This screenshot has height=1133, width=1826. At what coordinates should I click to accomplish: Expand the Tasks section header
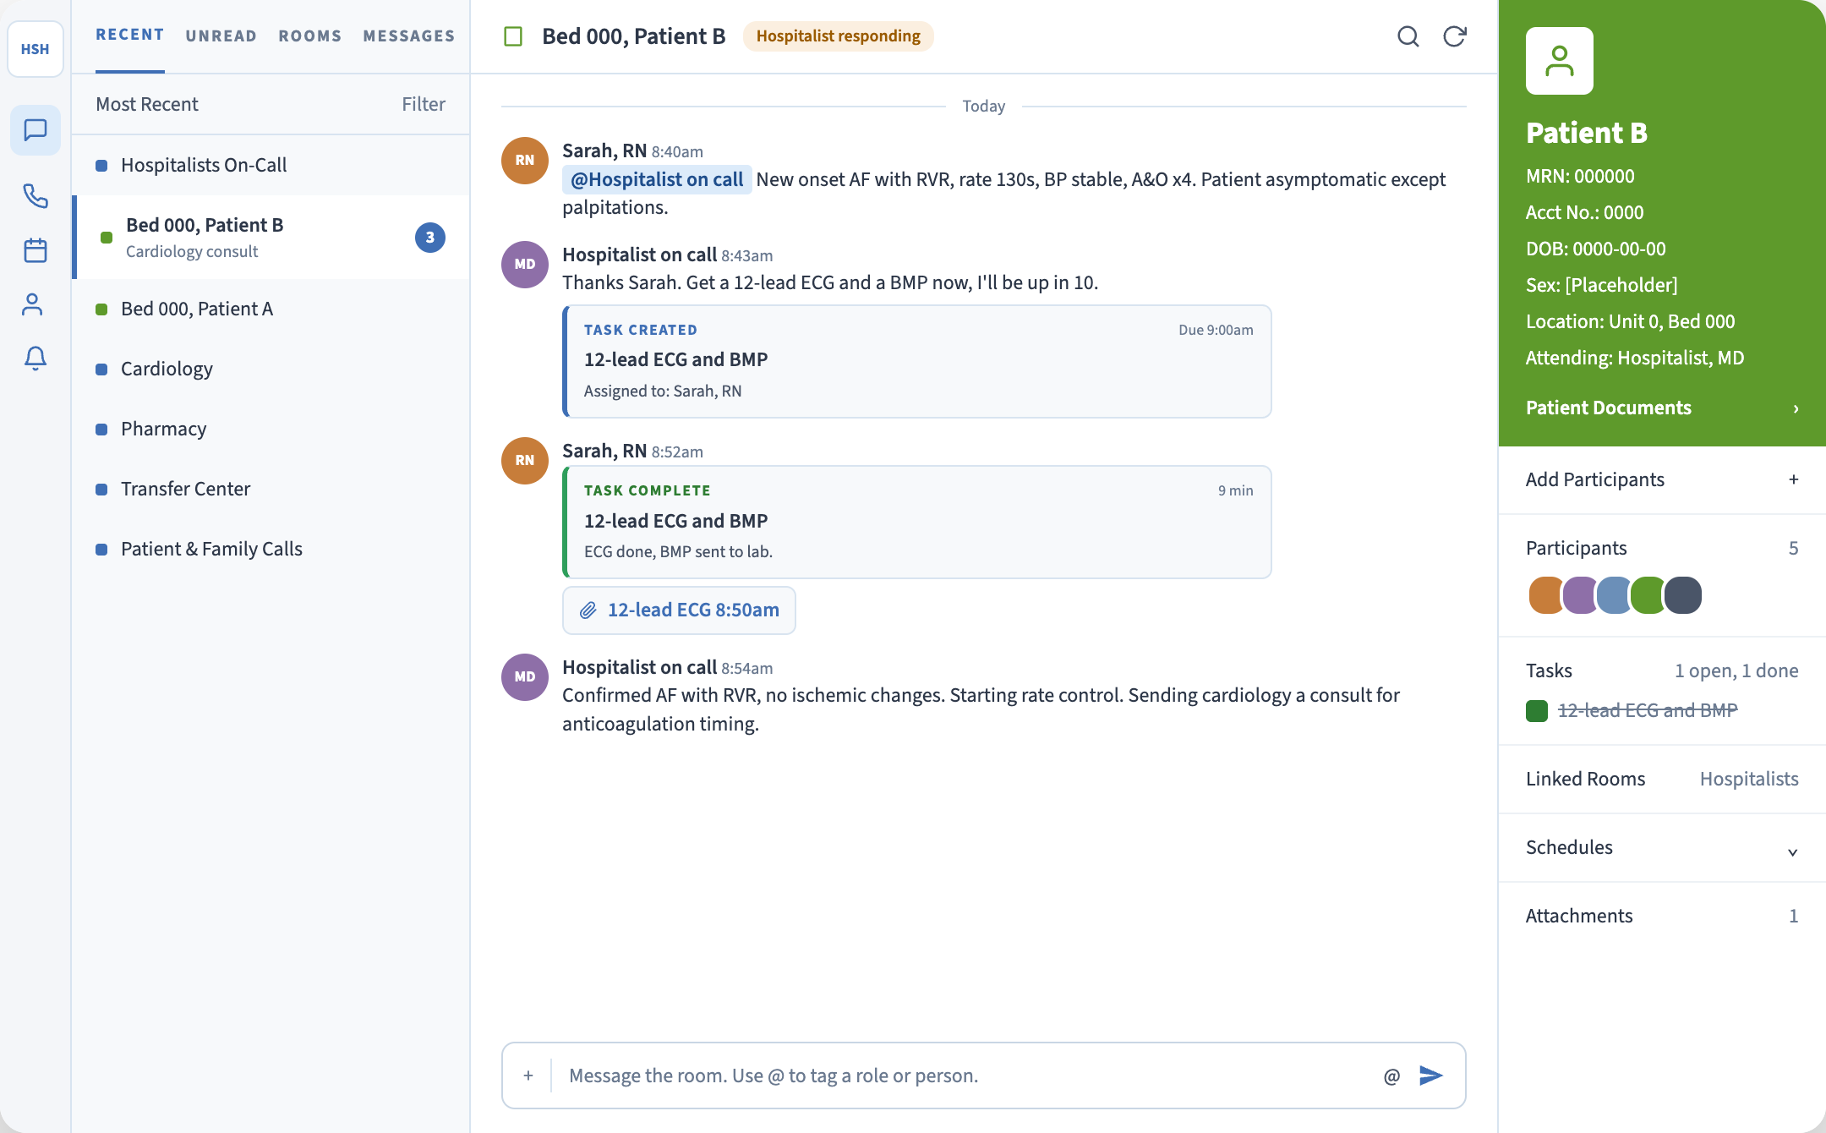(x=1662, y=670)
